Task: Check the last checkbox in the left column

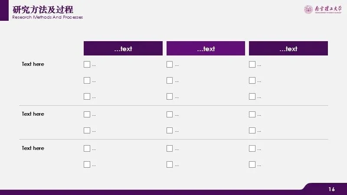Action: coord(87,164)
